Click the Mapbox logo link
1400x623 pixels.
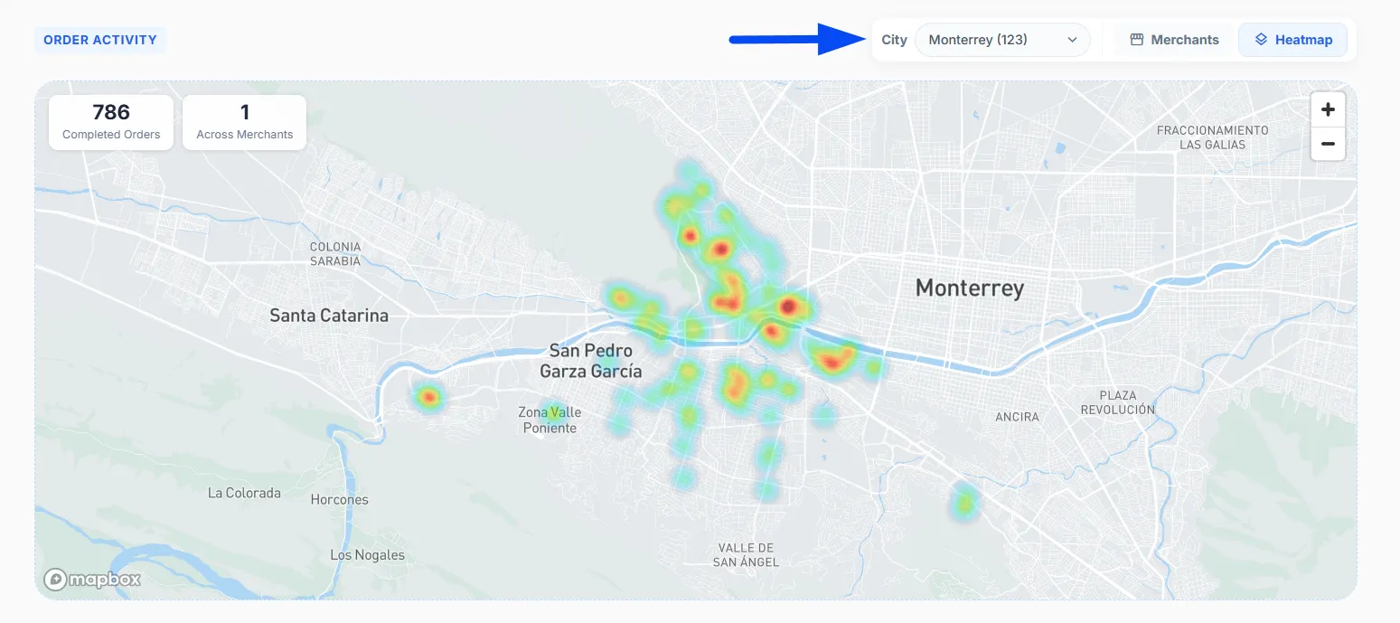tap(92, 580)
